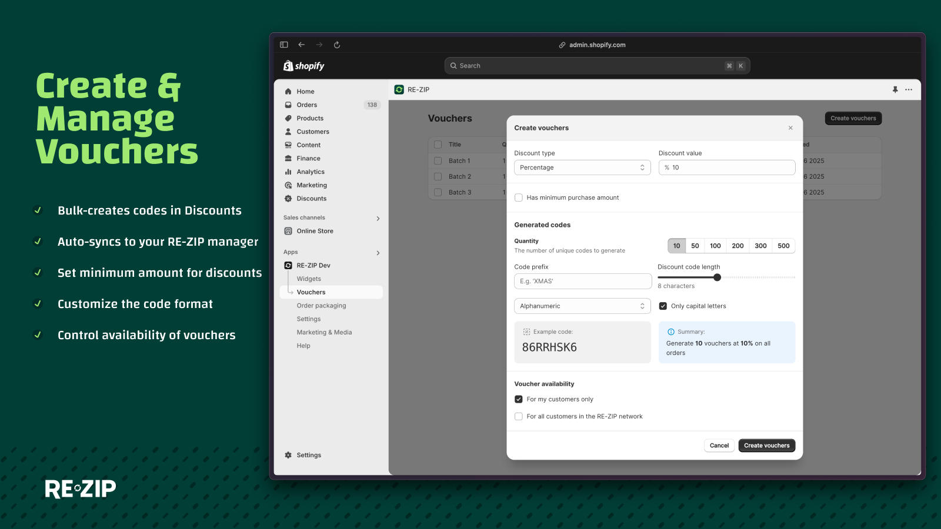Click the Shopify logo
This screenshot has width=941, height=529.
click(x=303, y=66)
